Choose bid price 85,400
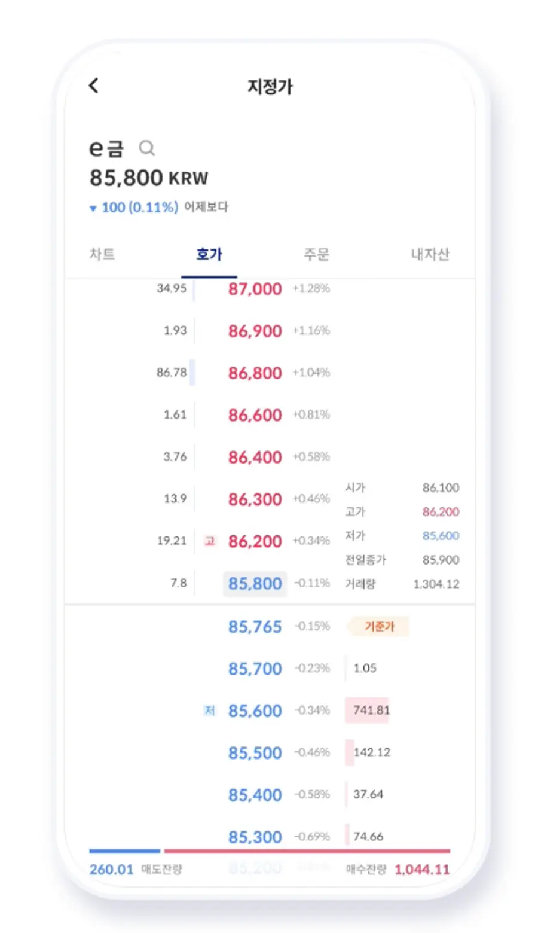Viewport: 538px width, 933px height. [255, 795]
